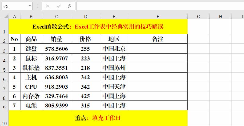Select the No cell with value '7'

pos(14,105)
